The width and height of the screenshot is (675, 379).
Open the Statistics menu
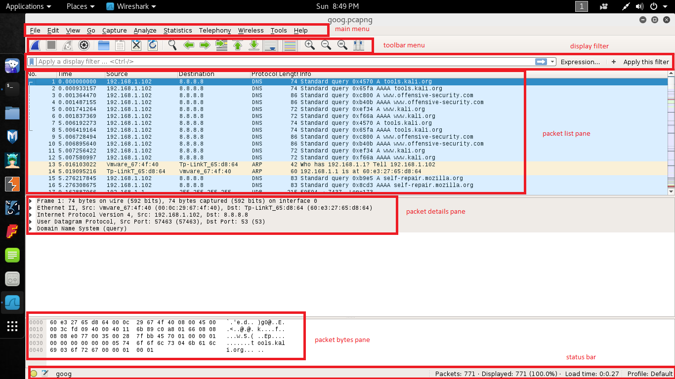click(x=177, y=30)
